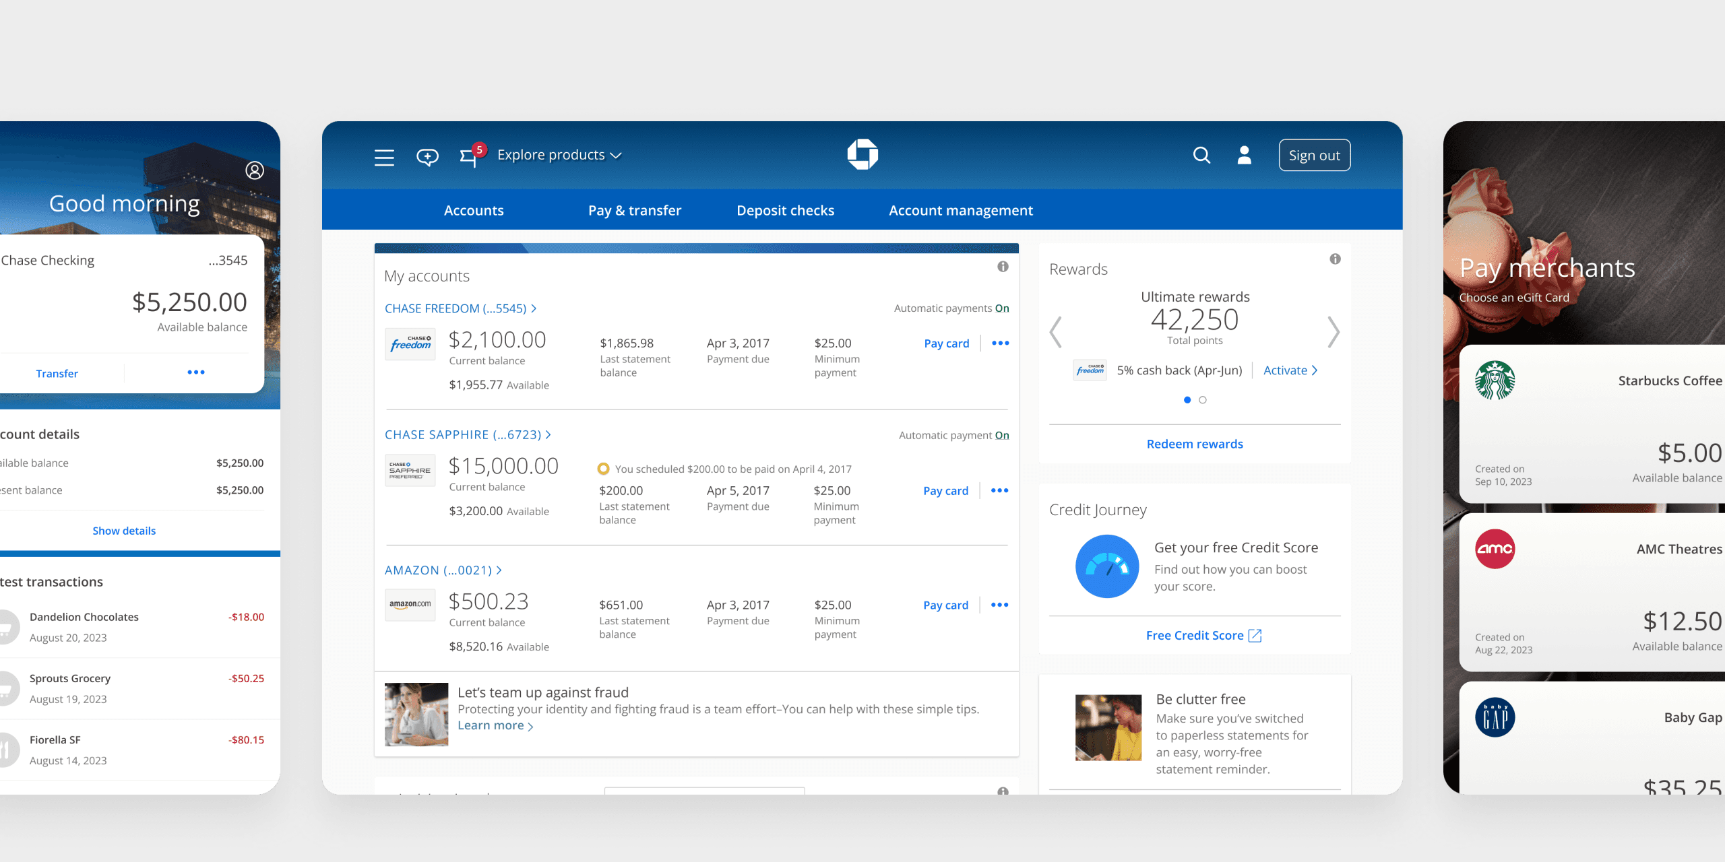Select the first rewards carousel dot

coord(1187,400)
